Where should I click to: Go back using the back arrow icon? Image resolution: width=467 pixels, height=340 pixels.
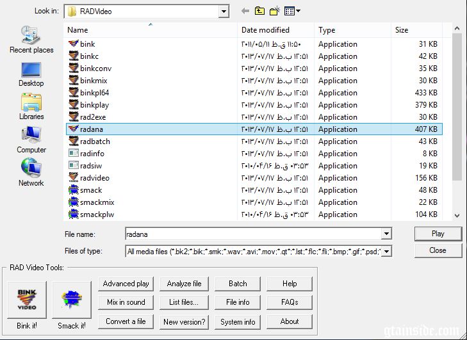pos(245,11)
